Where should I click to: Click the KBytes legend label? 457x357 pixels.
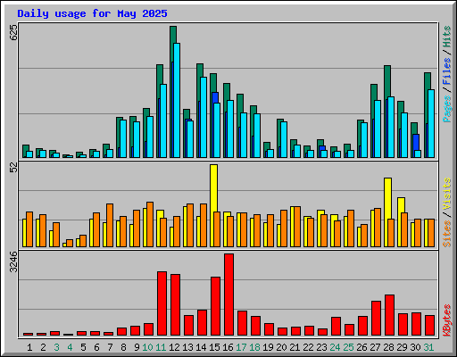(x=447, y=320)
